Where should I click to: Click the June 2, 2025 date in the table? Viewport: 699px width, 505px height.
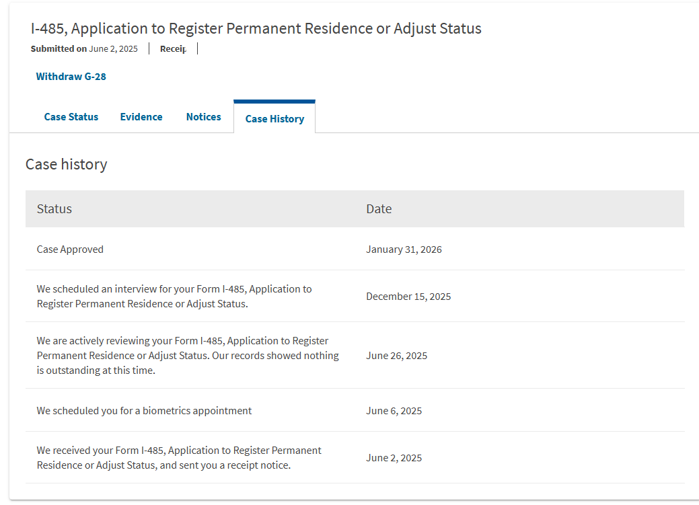(394, 458)
